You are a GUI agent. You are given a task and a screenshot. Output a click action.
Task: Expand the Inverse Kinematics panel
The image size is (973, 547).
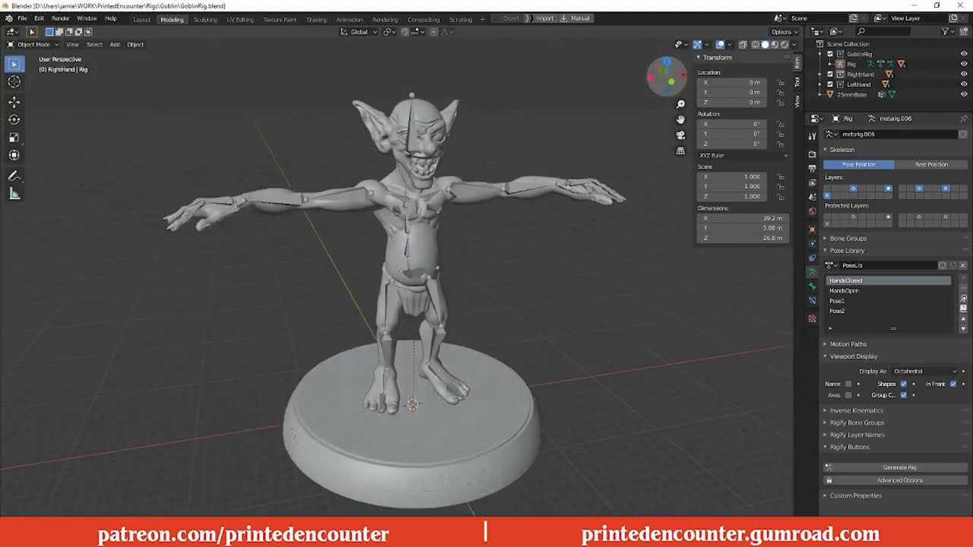coord(856,410)
